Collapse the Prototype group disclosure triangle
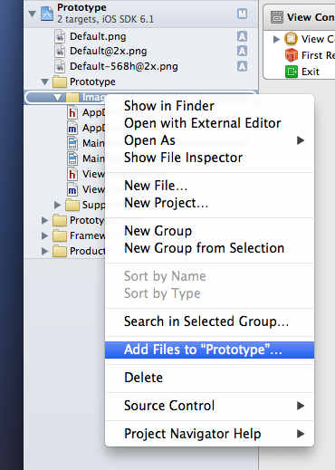 point(45,82)
